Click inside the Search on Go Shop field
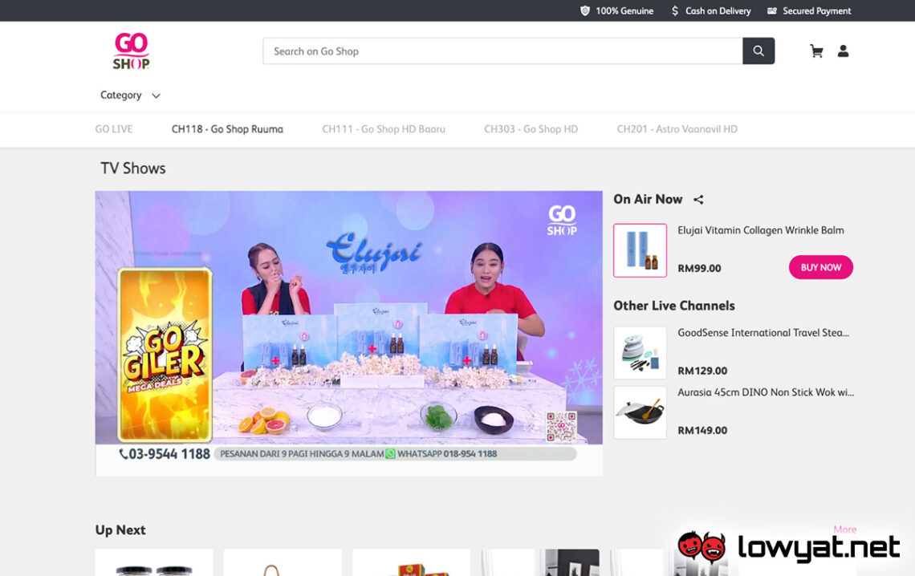Screen dimensions: 915x576 [x=482, y=51]
